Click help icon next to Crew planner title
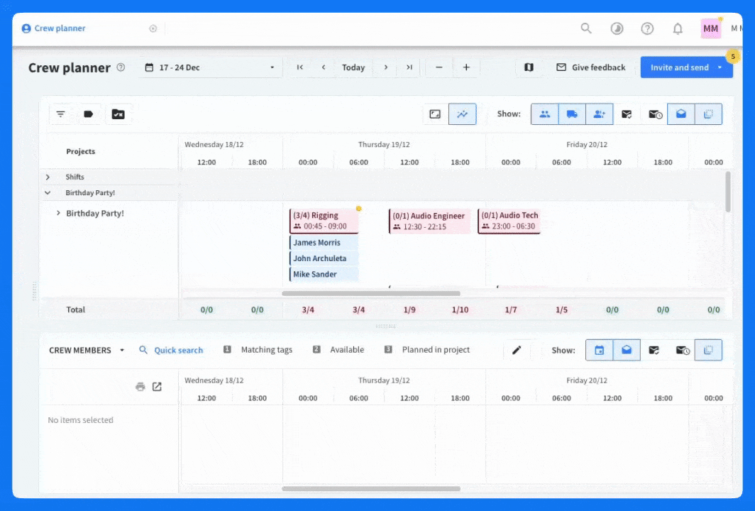755x511 pixels. coord(121,67)
